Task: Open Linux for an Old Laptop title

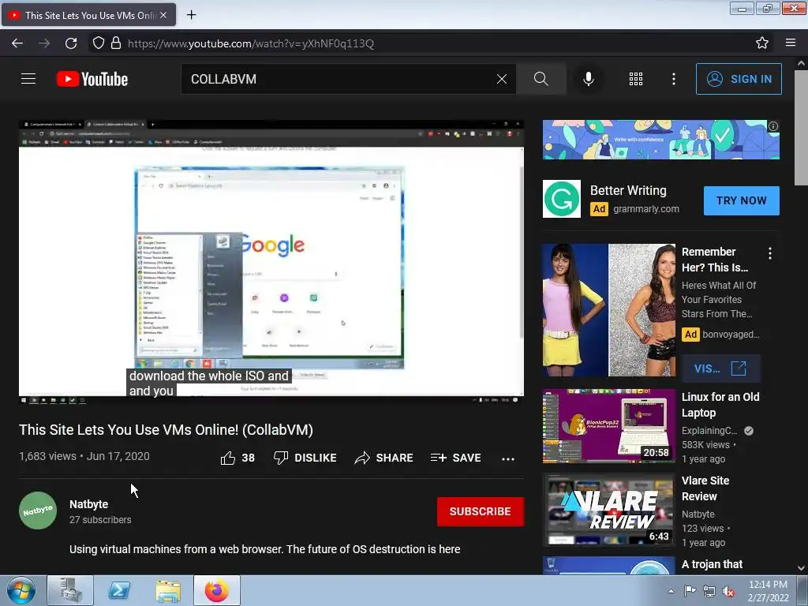Action: pyautogui.click(x=720, y=405)
